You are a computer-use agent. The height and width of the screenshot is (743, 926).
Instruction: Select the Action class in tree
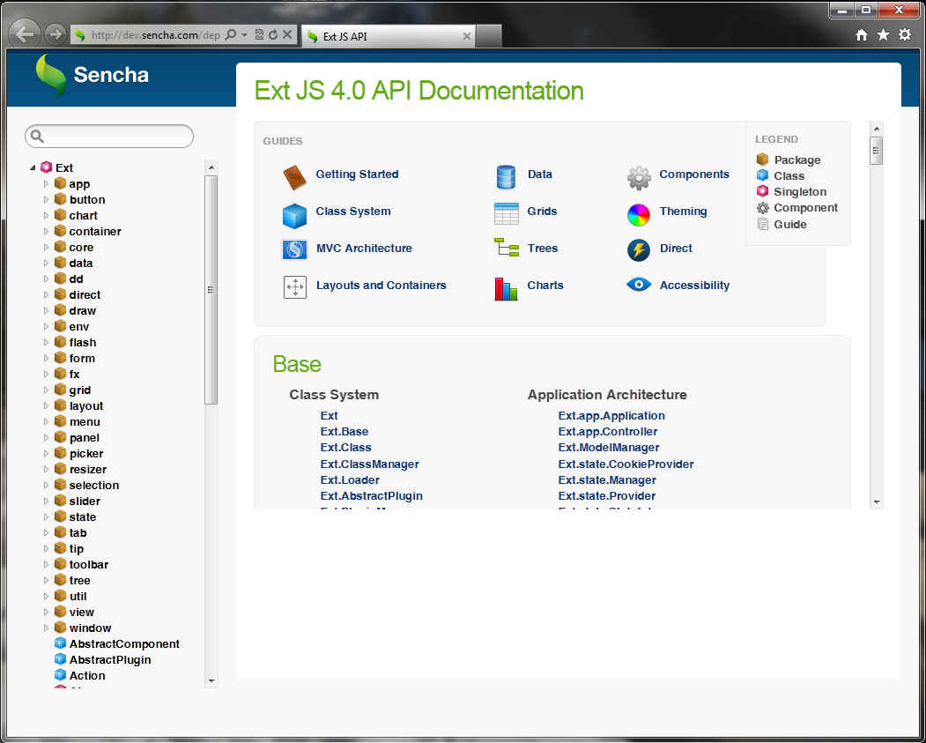tap(87, 675)
